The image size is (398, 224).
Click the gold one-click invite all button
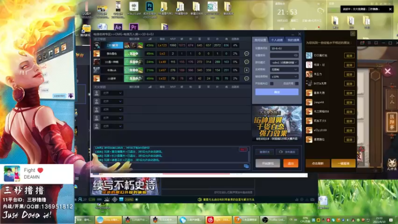[343, 164]
